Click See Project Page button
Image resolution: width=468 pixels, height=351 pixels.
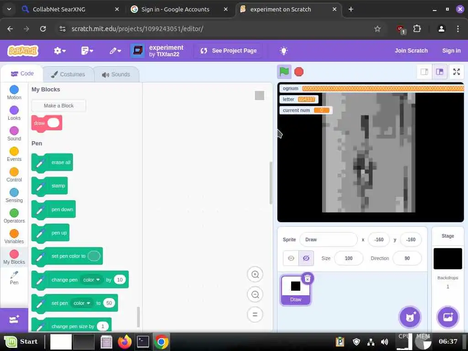(229, 51)
